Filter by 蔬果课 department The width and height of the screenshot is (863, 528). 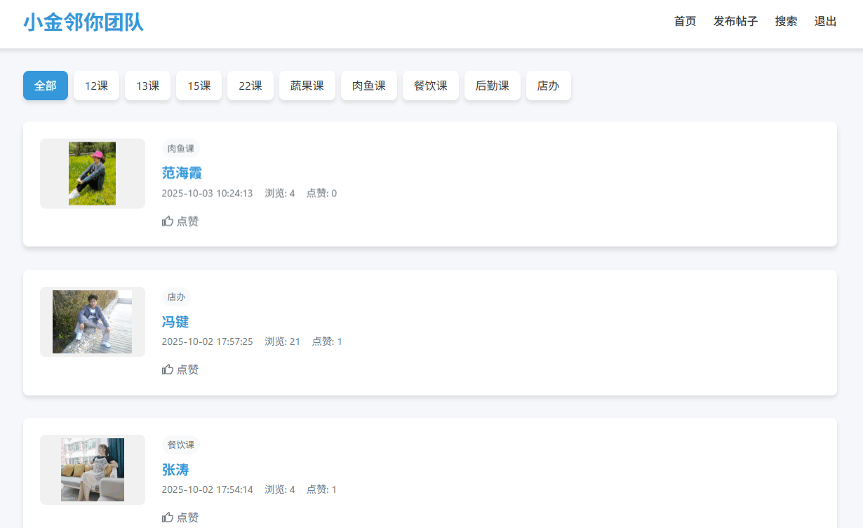coord(307,86)
